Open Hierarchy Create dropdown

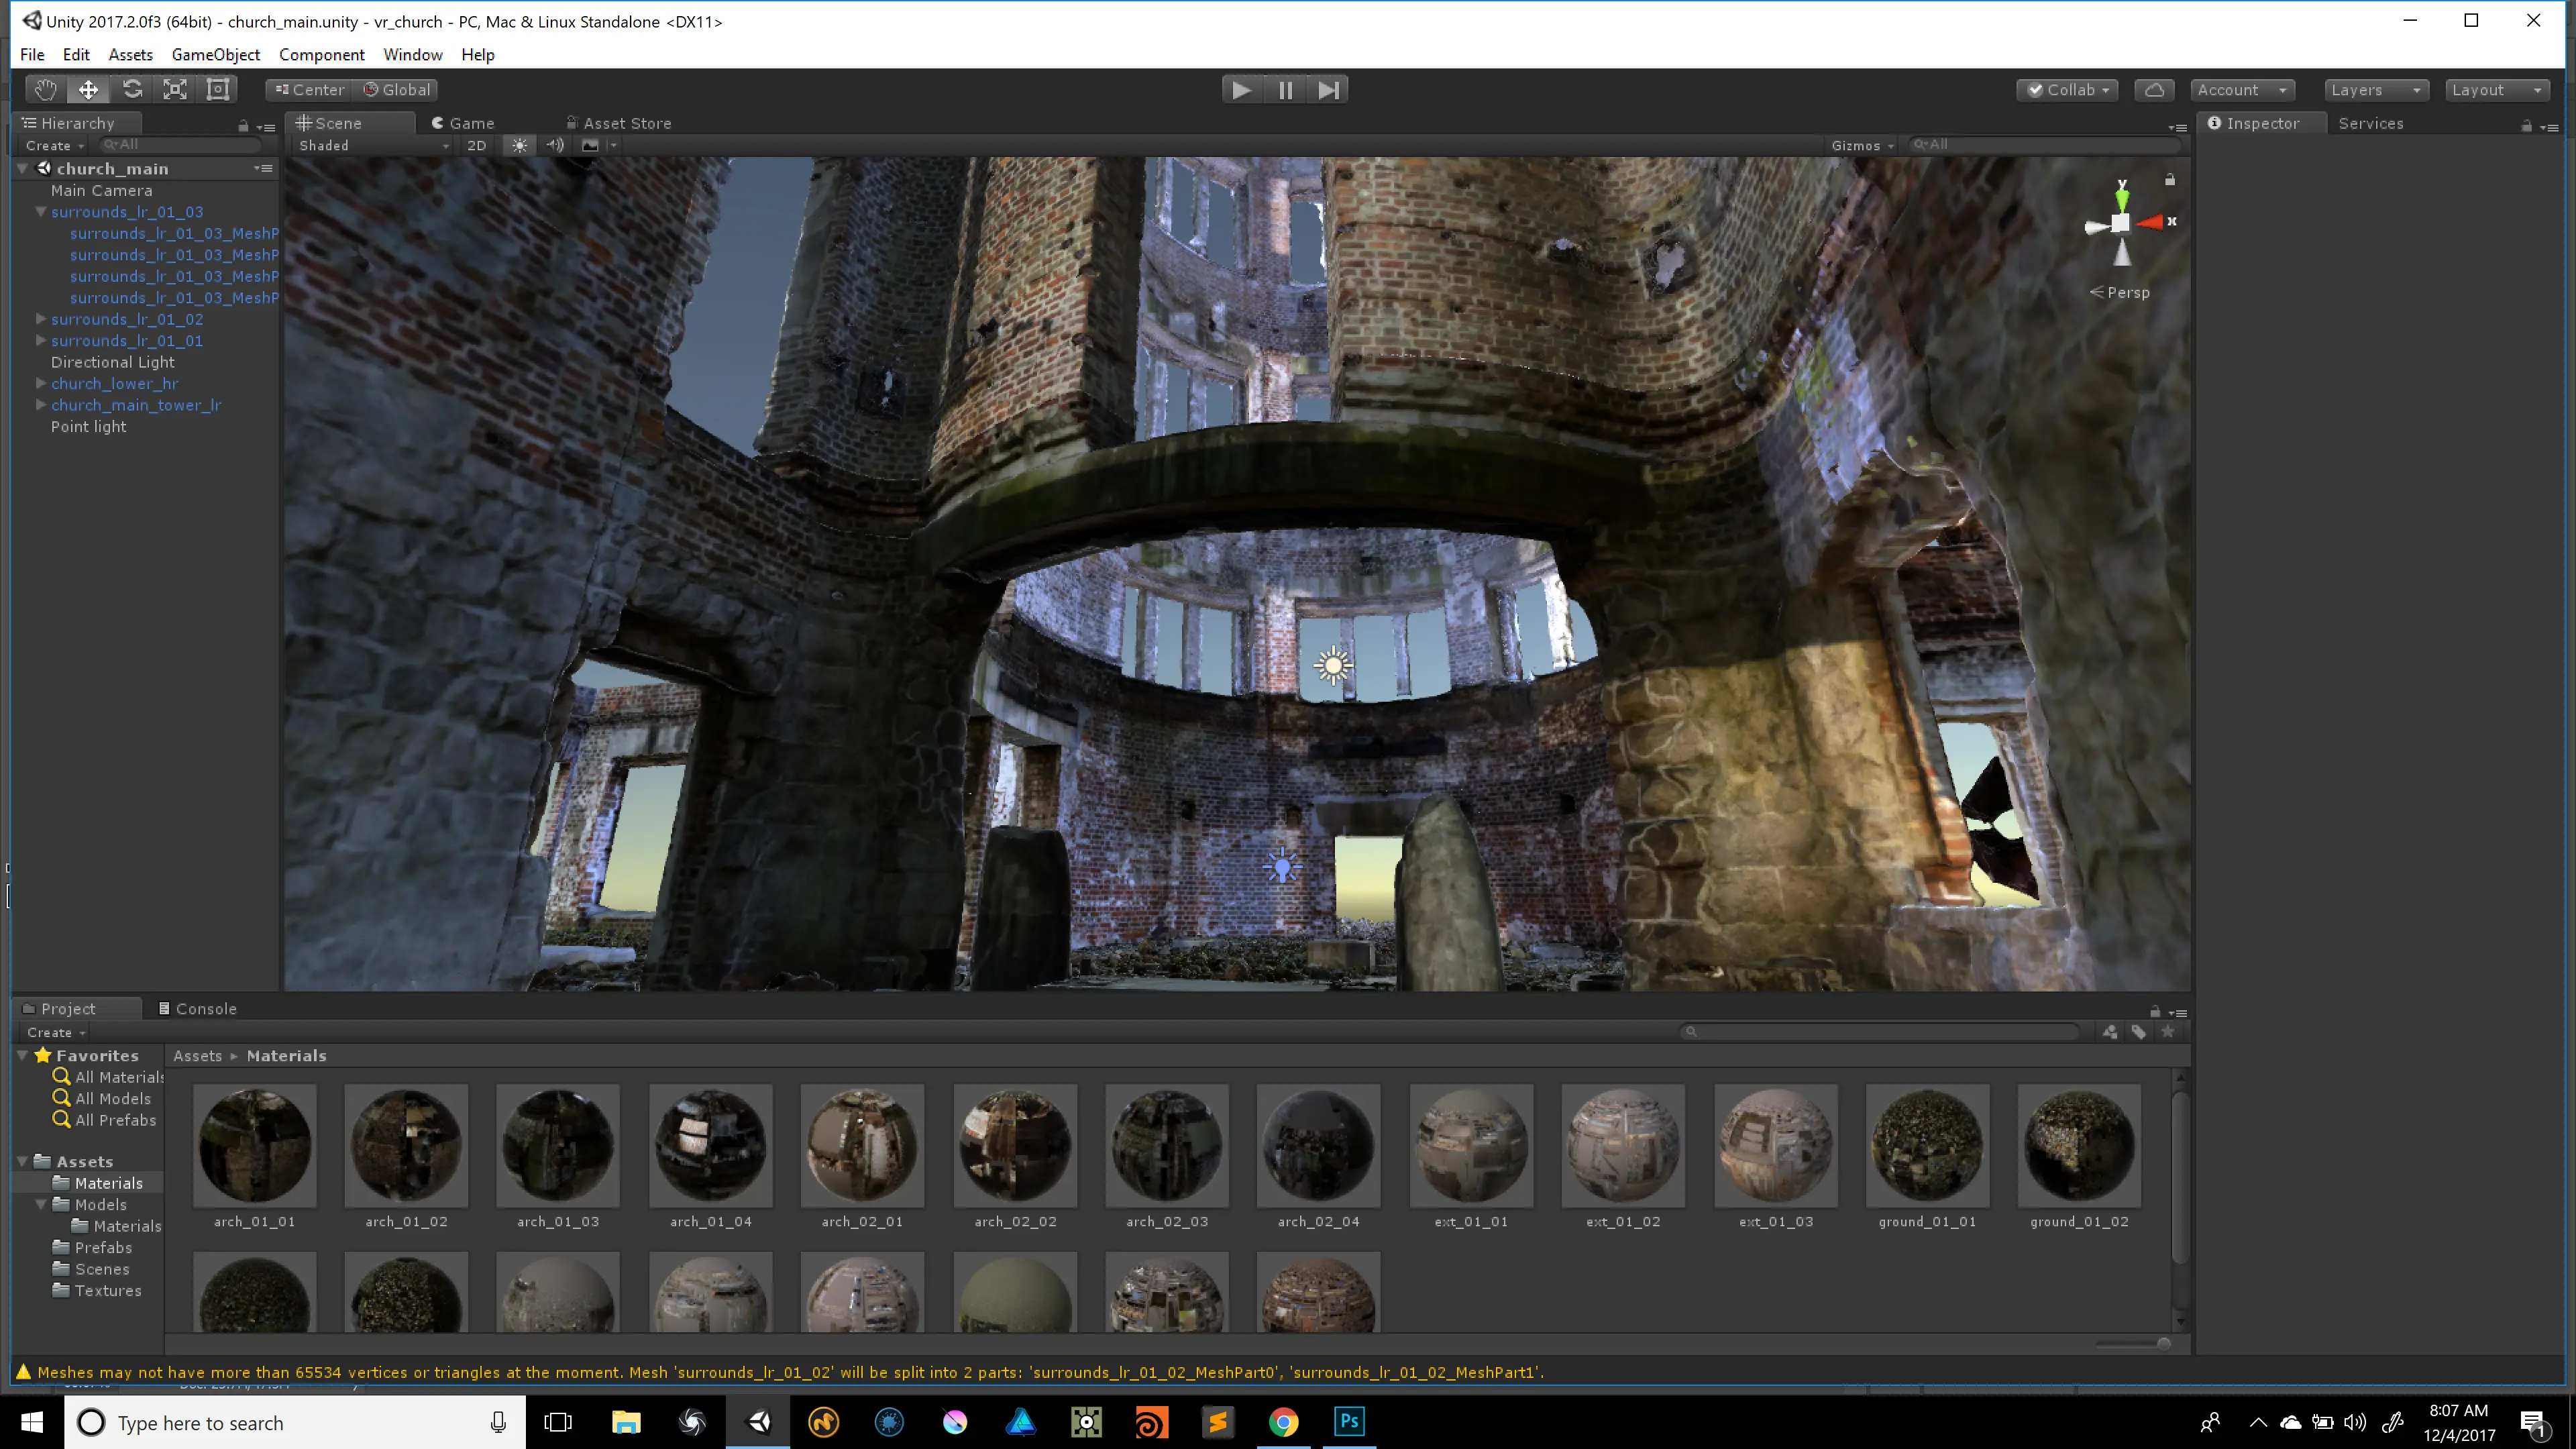pos(55,145)
